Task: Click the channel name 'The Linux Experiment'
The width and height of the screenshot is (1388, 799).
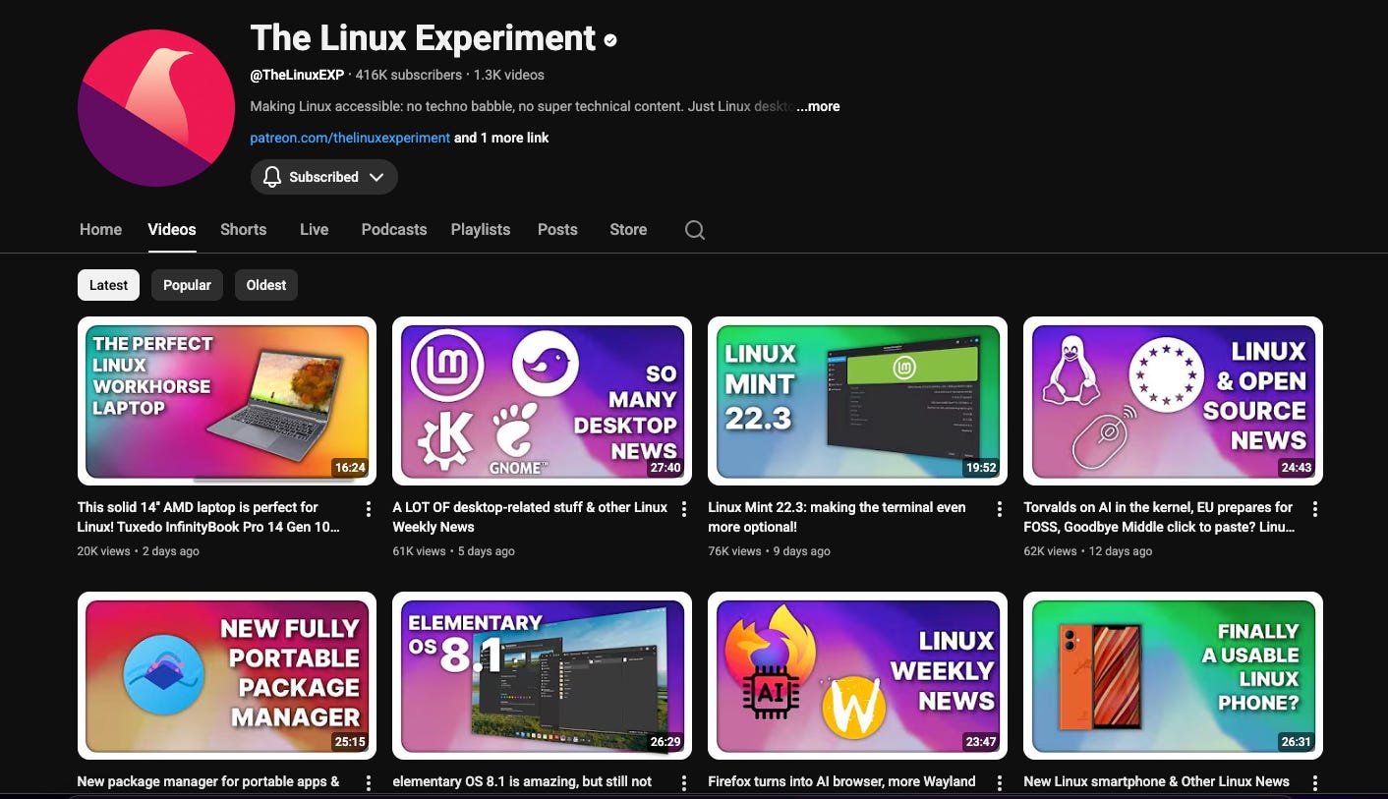Action: 423,39
